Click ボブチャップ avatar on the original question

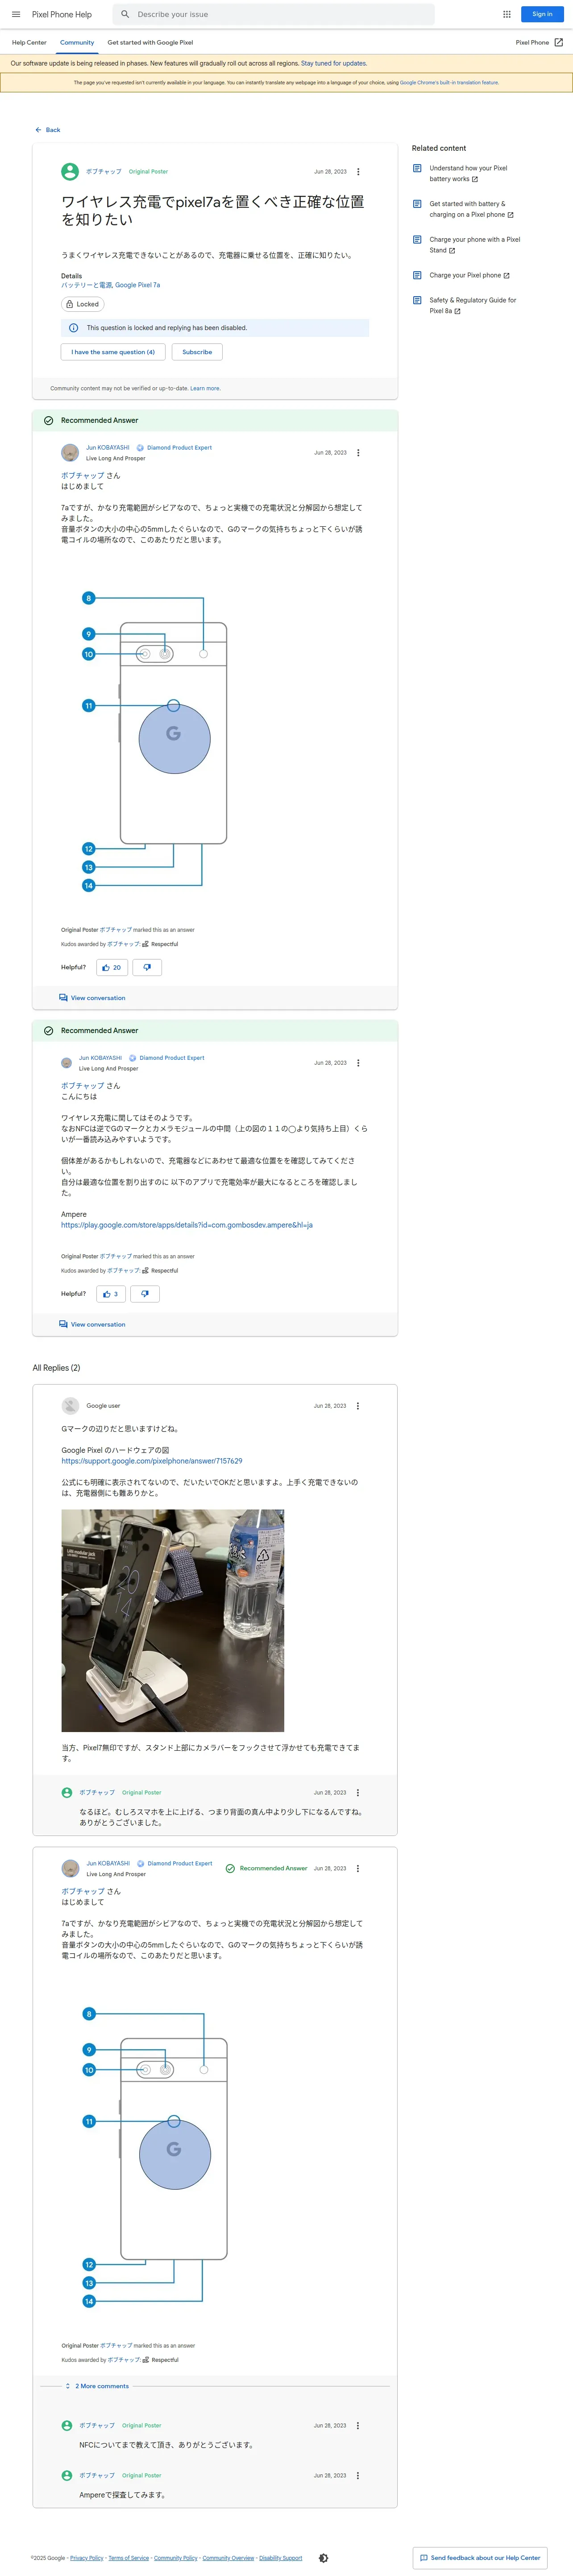[70, 172]
